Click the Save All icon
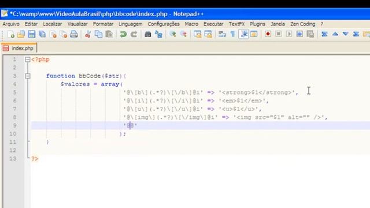Viewport: 370px width, 208px height. coord(42,35)
